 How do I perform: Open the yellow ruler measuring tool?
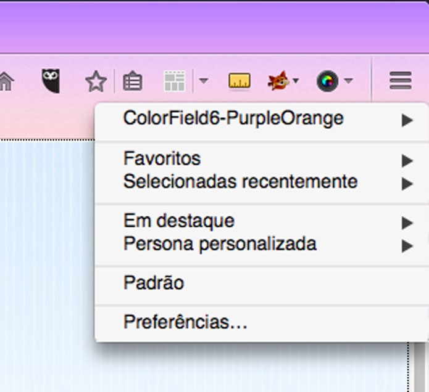239,81
